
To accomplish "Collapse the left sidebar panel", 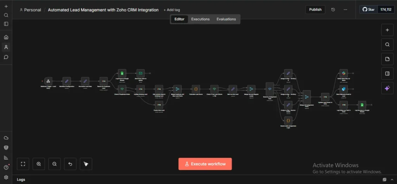I will point(6,24).
